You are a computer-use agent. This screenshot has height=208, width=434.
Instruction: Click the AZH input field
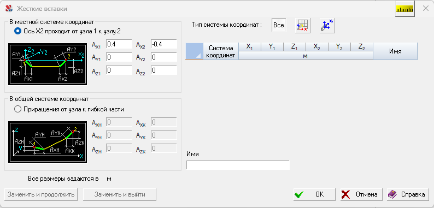(x=119, y=148)
